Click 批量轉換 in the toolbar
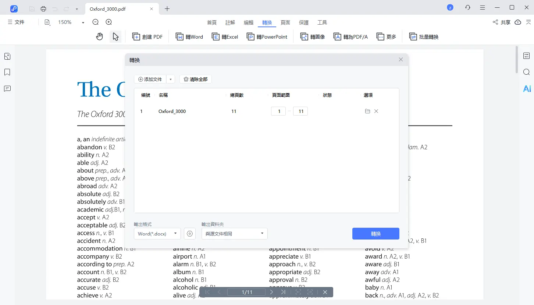 [x=424, y=37]
